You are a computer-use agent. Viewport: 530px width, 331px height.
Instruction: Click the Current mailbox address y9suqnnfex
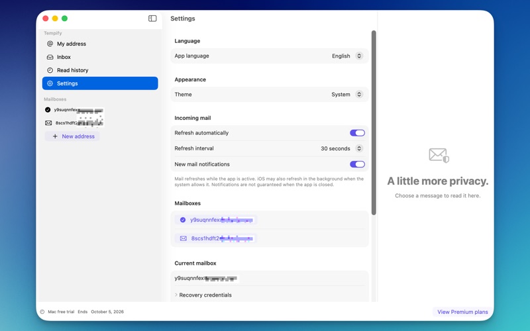click(x=206, y=278)
